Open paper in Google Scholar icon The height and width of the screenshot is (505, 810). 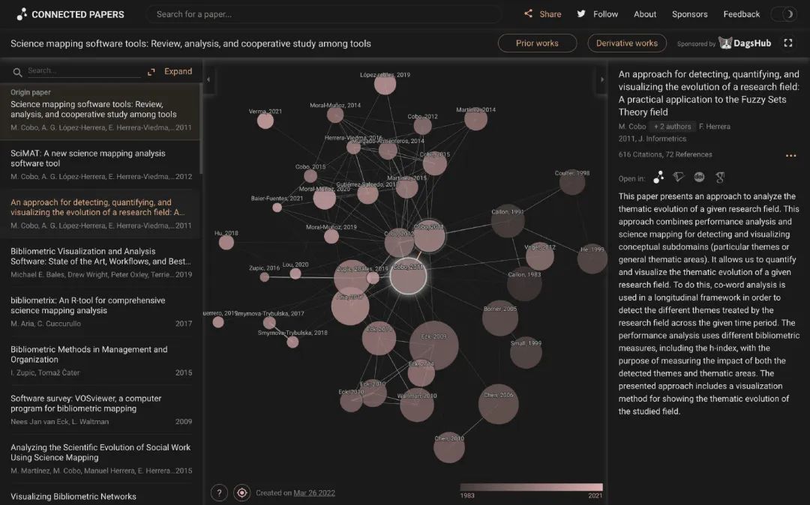click(720, 178)
